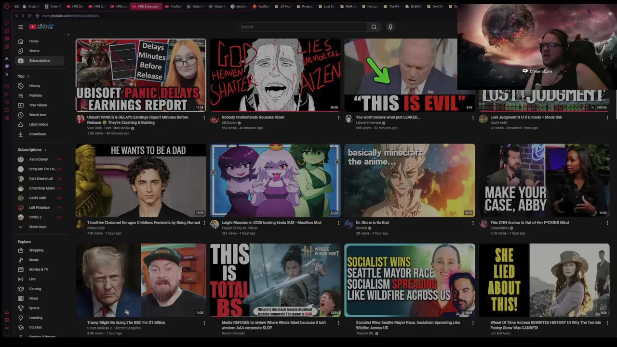Switch to the (49) Subscriptions browser tab

pos(146,6)
